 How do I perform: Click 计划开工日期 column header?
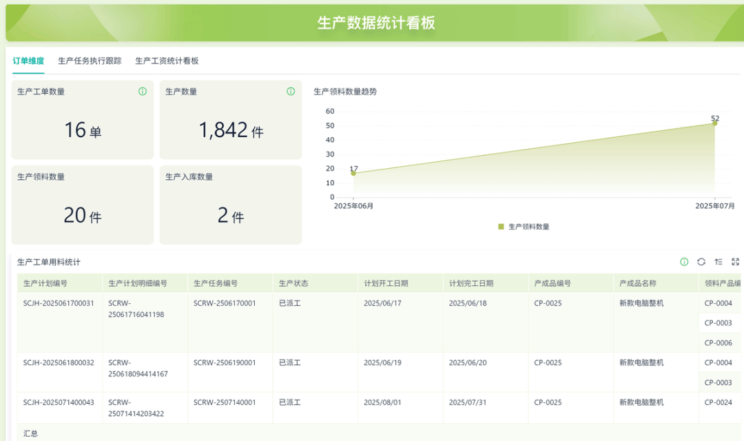(400, 283)
